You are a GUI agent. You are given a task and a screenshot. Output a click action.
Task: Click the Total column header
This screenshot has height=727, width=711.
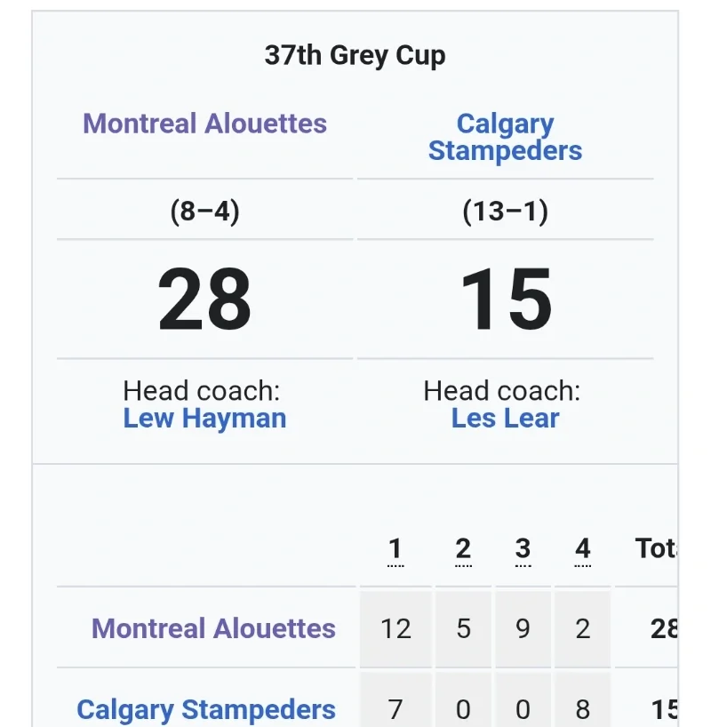[656, 549]
